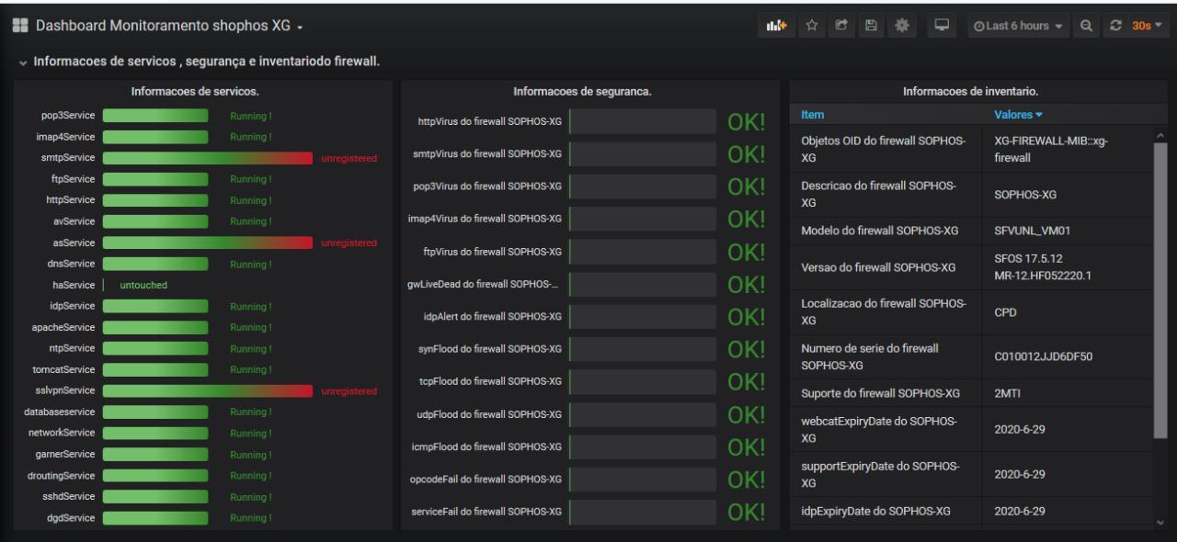This screenshot has width=1177, height=542.
Task: Click Informacoes de seguranca panel title
Action: 583,91
